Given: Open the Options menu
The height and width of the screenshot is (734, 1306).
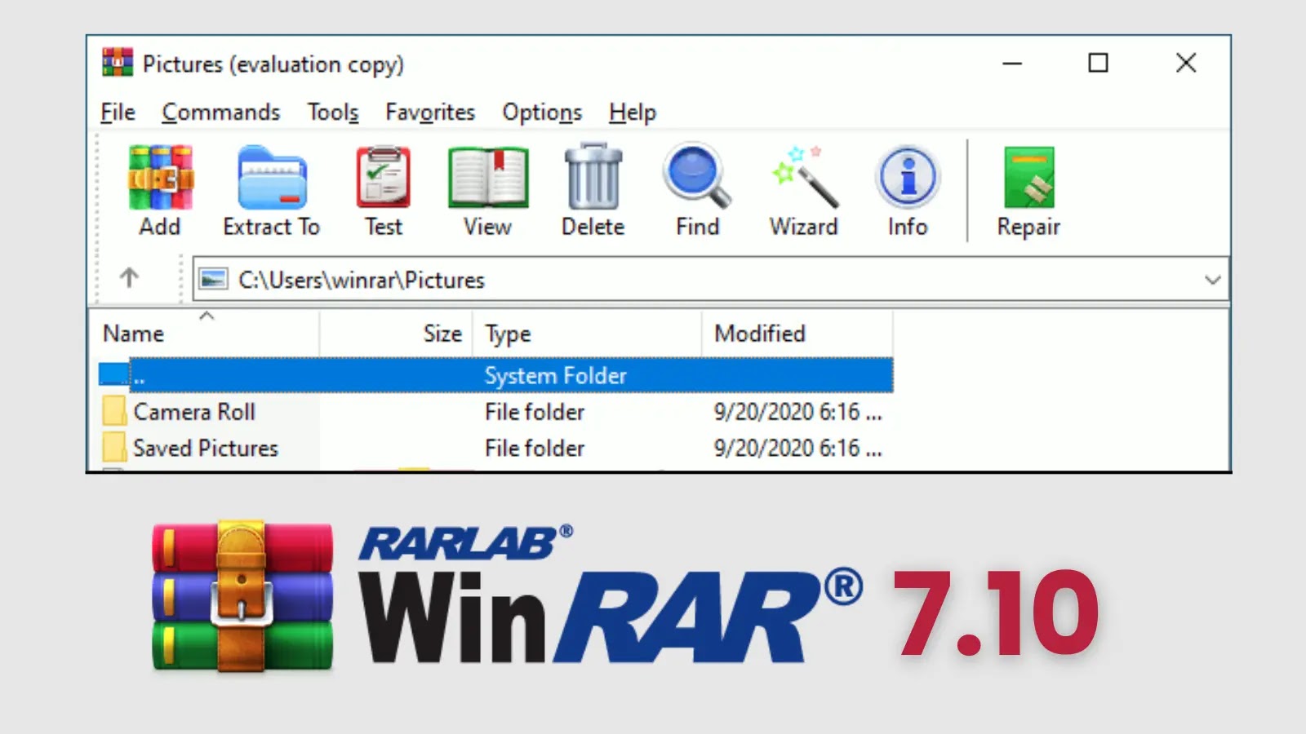Looking at the screenshot, I should point(542,113).
